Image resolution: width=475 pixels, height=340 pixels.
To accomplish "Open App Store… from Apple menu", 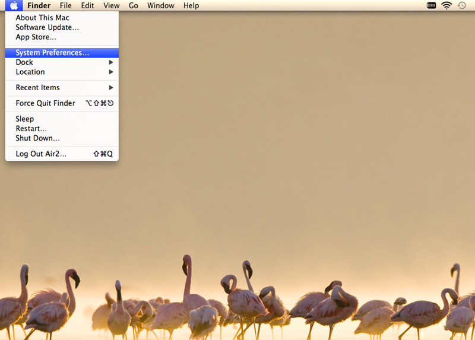I will [62, 37].
